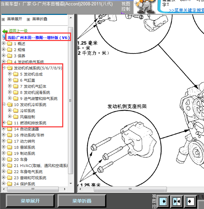Click the menu collapse list icon at top
The height and width of the screenshot is (209, 204).
pyautogui.click(x=28, y=19)
